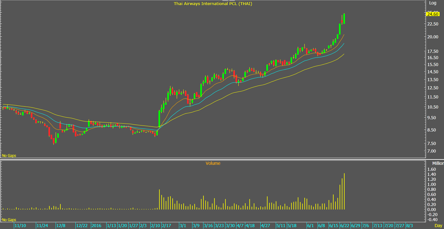Select the 3/23 date marker

tap(219, 226)
